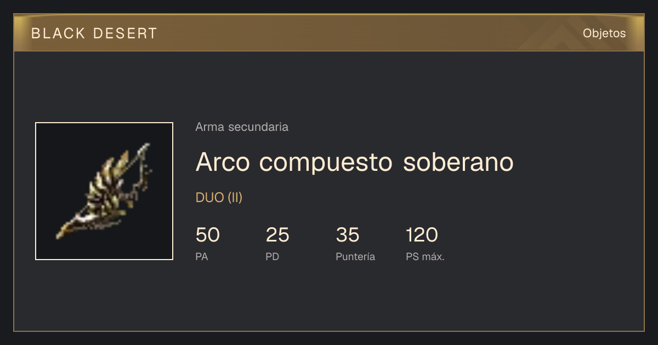658x345 pixels.
Task: Click the PS máx. value 120
Action: point(422,235)
